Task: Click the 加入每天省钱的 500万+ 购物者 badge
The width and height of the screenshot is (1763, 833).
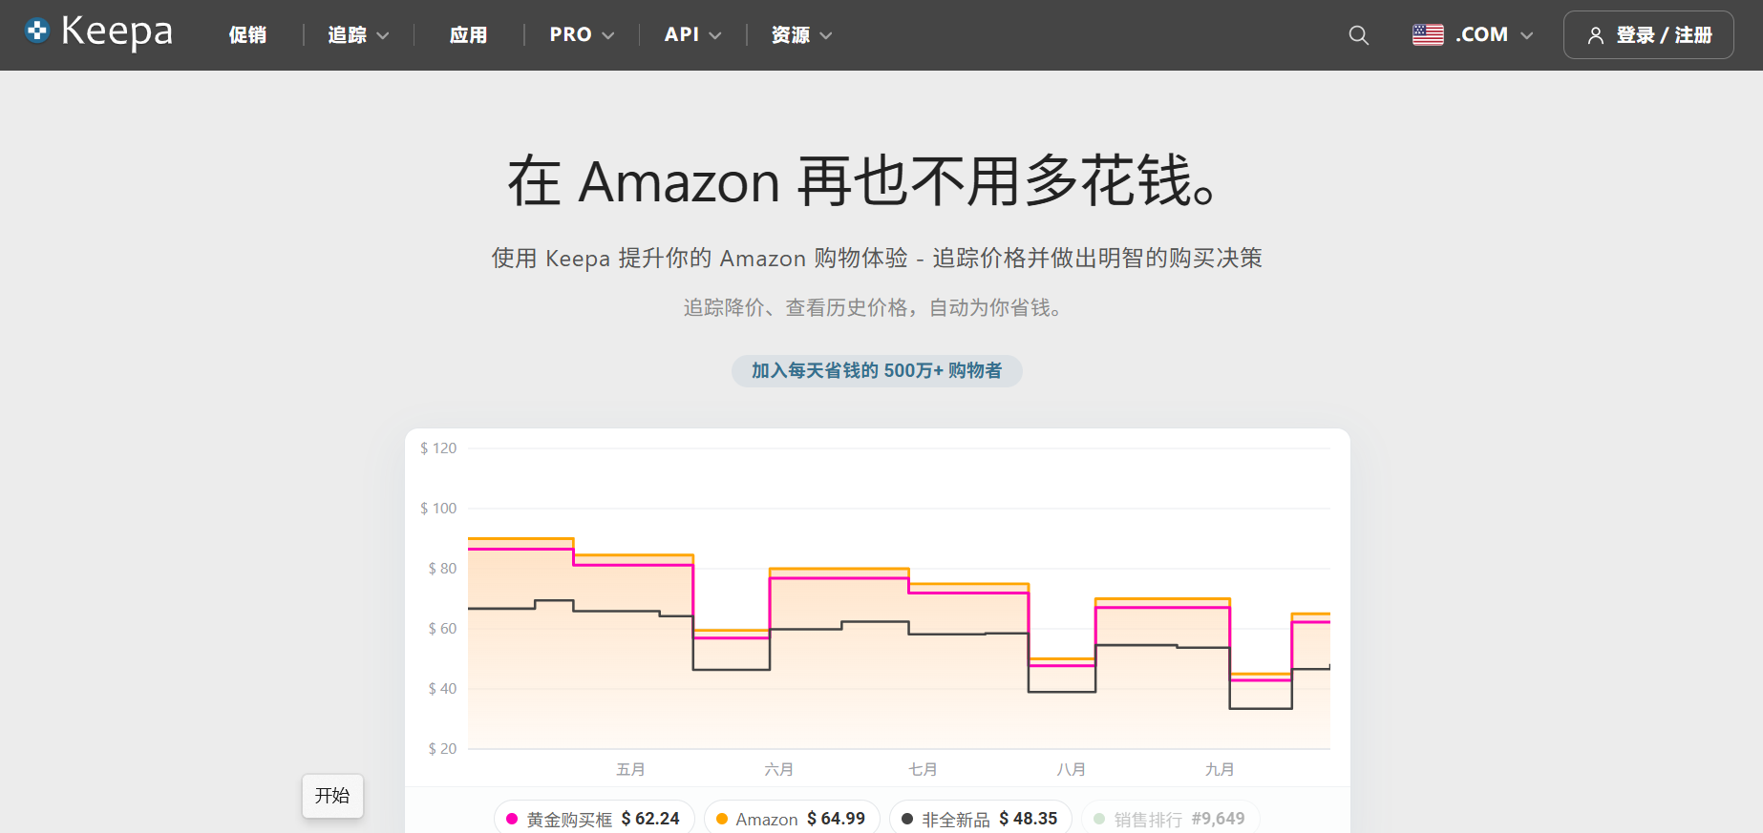Action: [x=877, y=371]
